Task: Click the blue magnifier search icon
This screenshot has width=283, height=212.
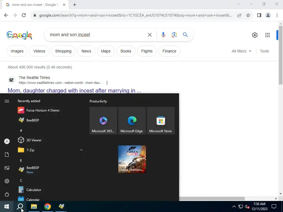Action: click(185, 35)
